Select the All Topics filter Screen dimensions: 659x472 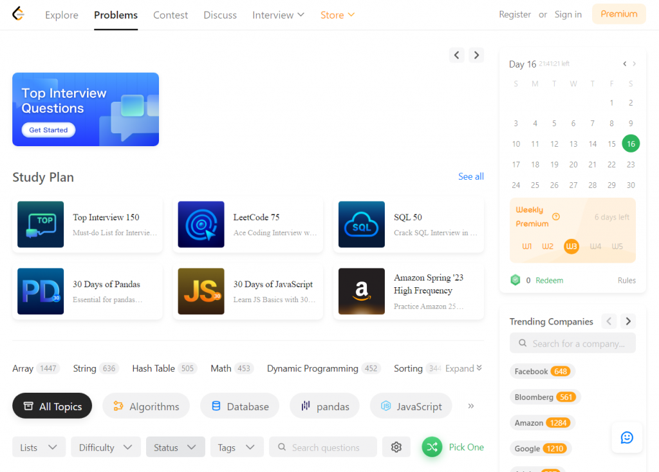pos(52,406)
